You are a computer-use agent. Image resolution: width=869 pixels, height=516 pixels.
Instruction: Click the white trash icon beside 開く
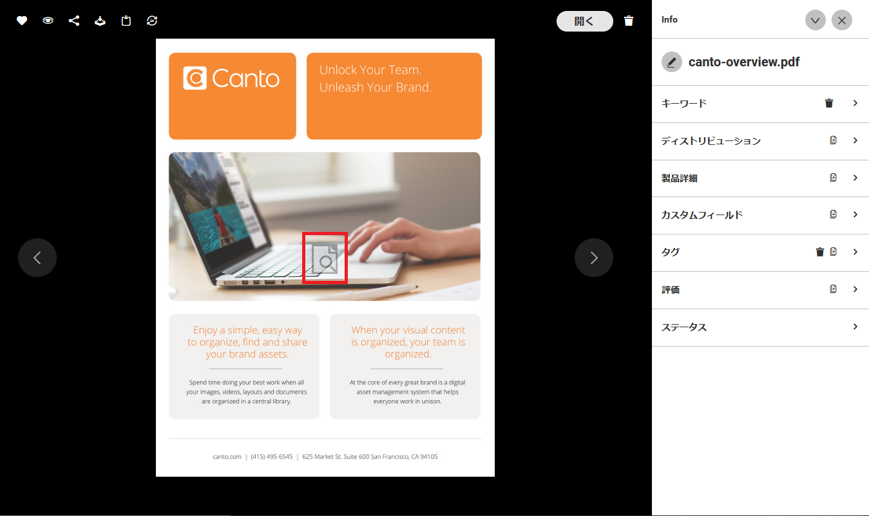point(629,21)
